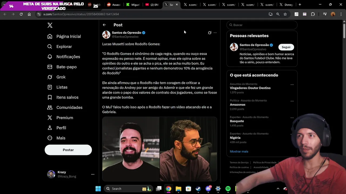Click the X logo in the sidebar
This screenshot has height=194, width=346.
(50, 25)
